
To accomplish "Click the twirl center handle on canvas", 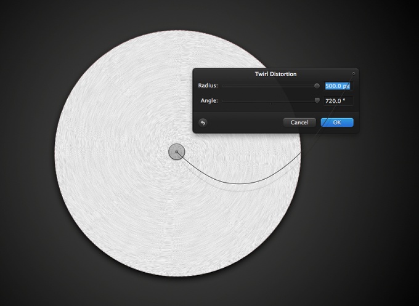I will [177, 151].
